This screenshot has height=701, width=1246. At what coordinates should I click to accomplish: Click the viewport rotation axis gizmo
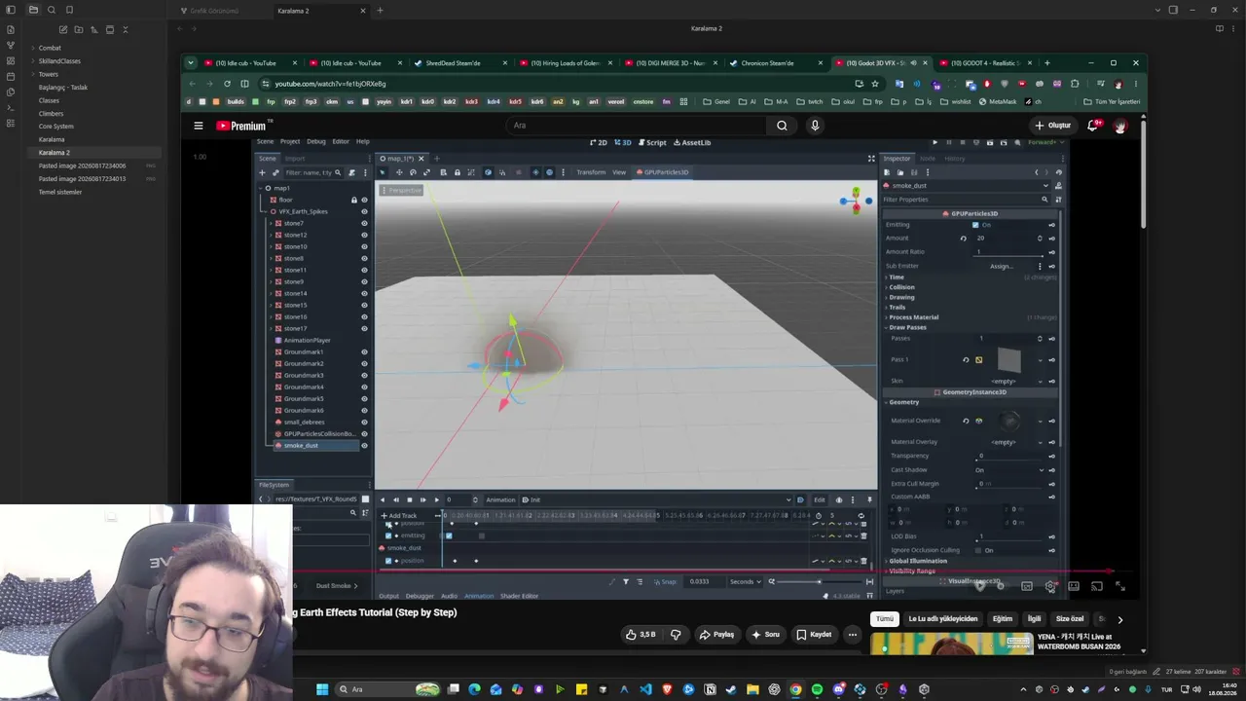click(x=855, y=201)
